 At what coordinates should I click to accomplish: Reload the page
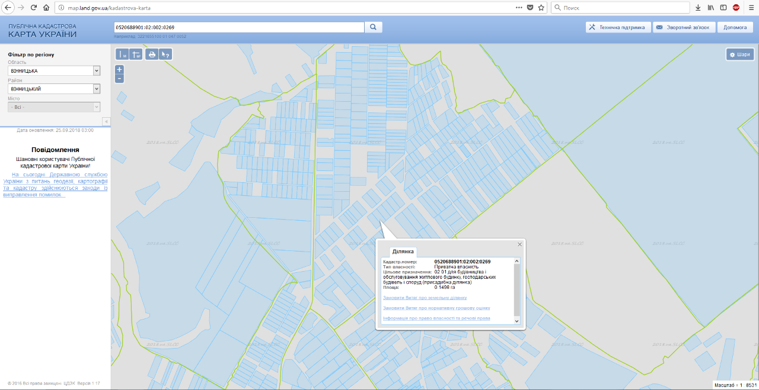click(33, 8)
